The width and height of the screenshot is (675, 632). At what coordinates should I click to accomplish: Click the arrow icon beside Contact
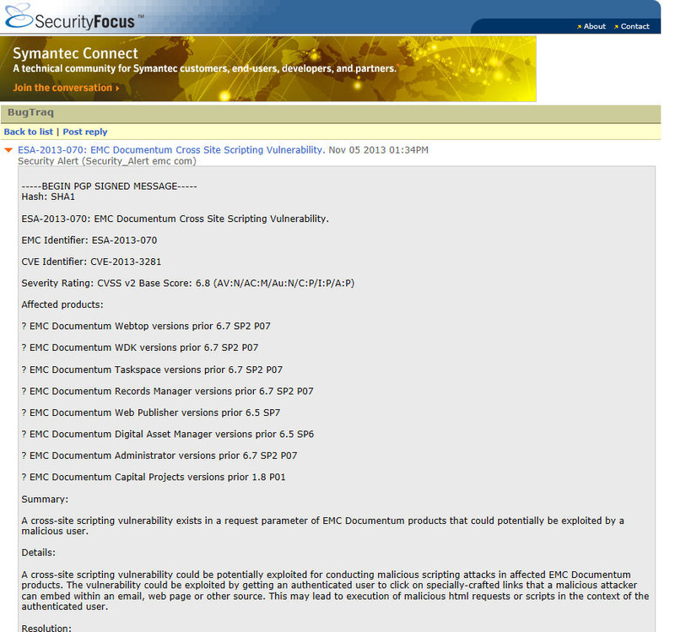coord(616,26)
